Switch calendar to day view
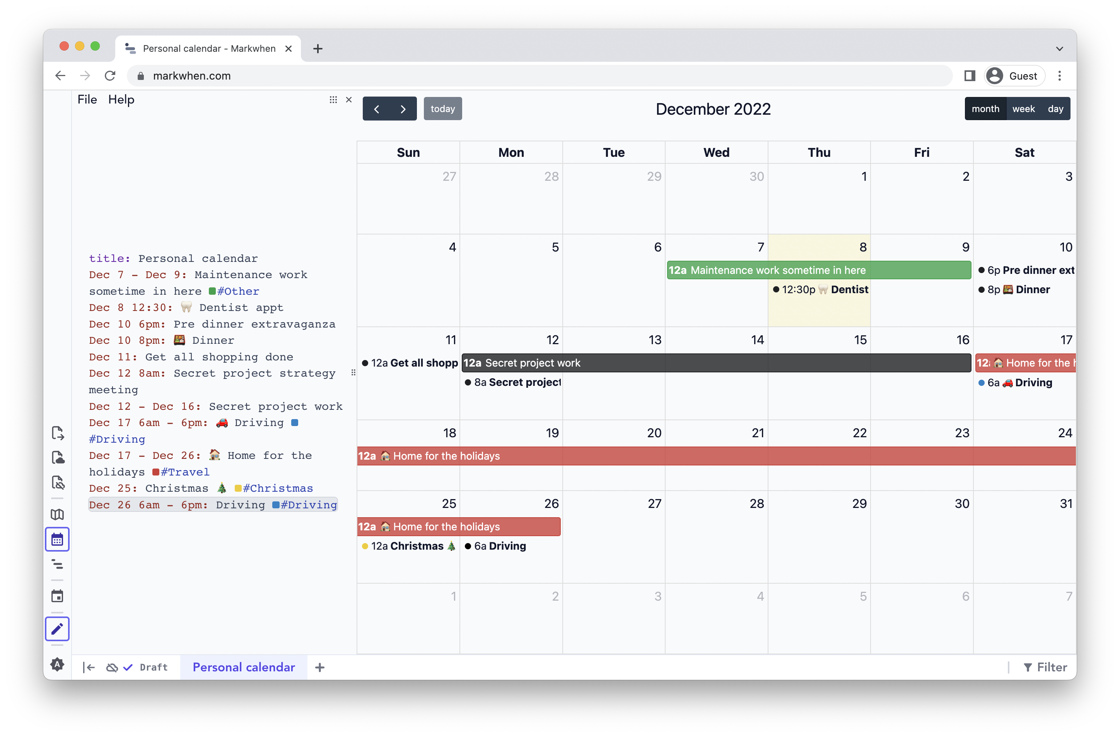The image size is (1120, 737). [1055, 109]
